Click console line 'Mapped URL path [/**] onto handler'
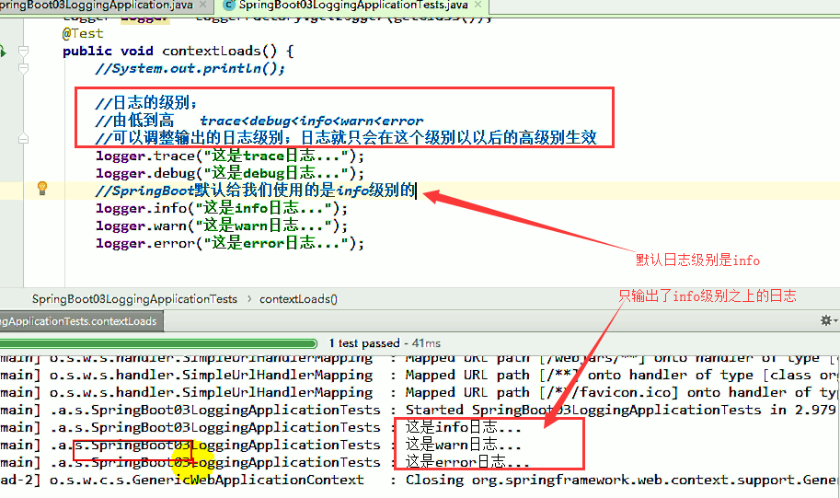The image size is (840, 498). pos(623,375)
